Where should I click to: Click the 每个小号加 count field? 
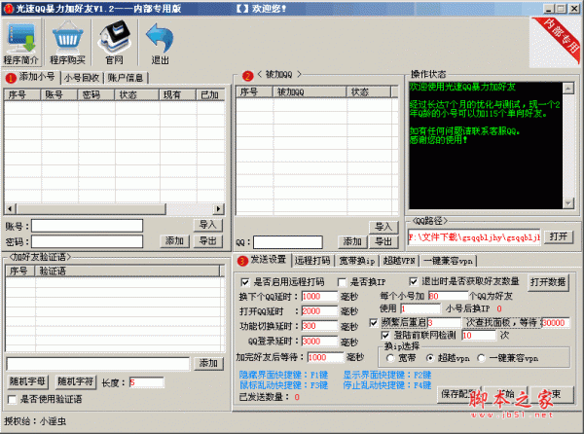448,296
